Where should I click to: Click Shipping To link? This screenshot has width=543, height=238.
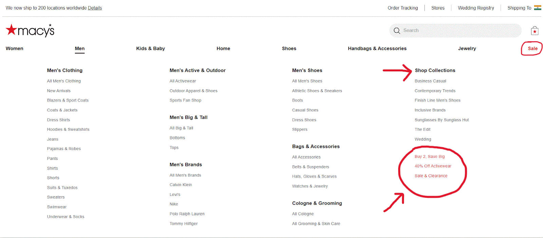(519, 8)
